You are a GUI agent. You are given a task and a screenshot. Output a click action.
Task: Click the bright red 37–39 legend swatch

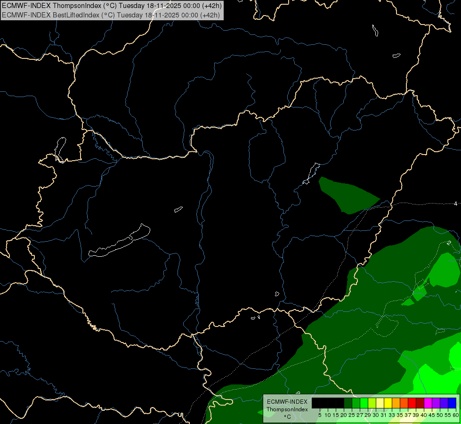tap(412, 403)
